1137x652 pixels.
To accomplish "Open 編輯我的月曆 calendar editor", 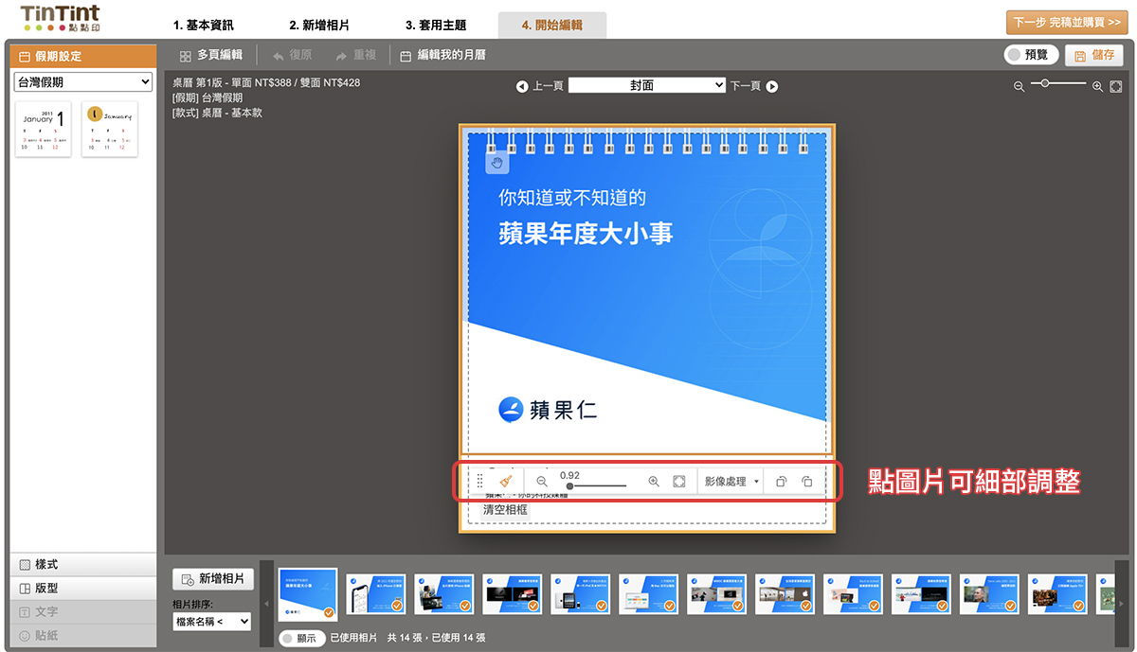I will tap(442, 56).
